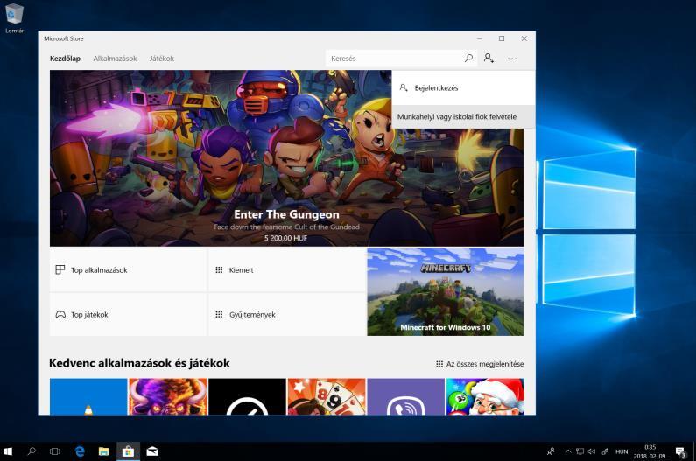The image size is (696, 461).
Task: Open the clock and date flyout
Action: [x=650, y=451]
